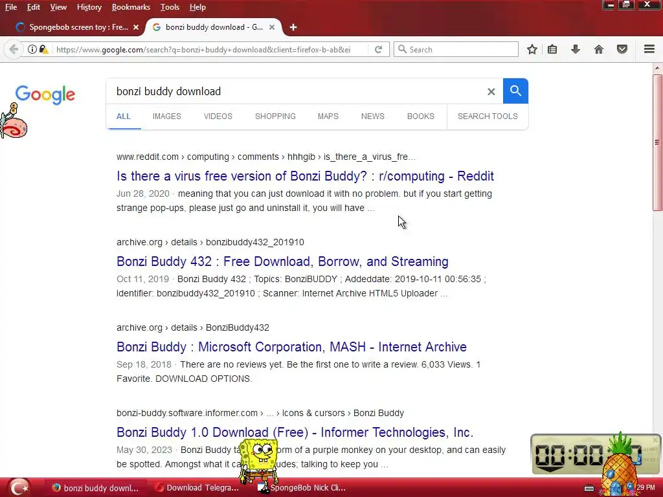
Task: Close the Spongebob screen toy tab
Action: pos(136,27)
